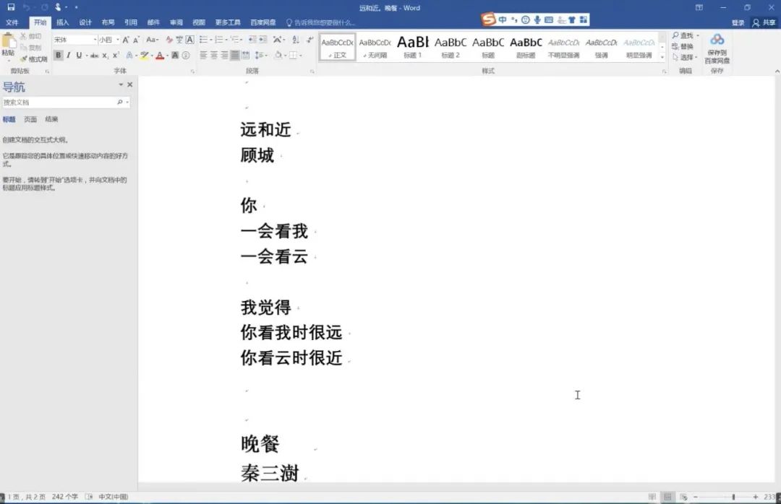
Task: Add phonetic guide to selected text
Action: (179, 40)
